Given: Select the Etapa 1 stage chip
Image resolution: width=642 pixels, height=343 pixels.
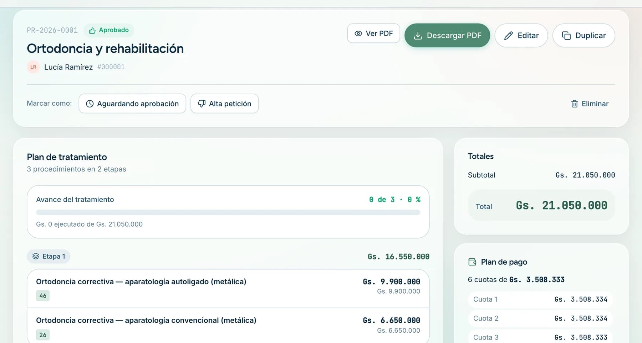Looking at the screenshot, I should (x=49, y=256).
